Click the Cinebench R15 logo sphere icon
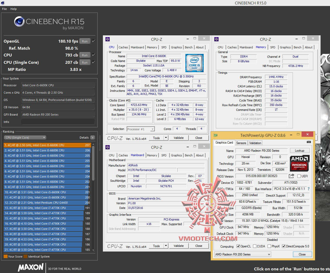The height and width of the screenshot is (273, 330). click(19, 22)
